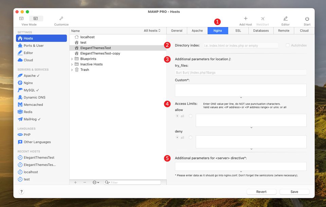Switch to the Databases tab

(x=260, y=30)
